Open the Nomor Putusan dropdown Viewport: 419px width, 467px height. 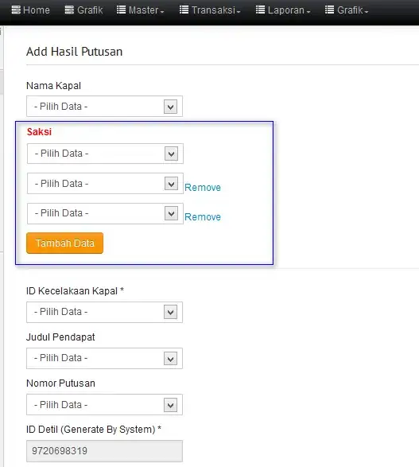104,405
